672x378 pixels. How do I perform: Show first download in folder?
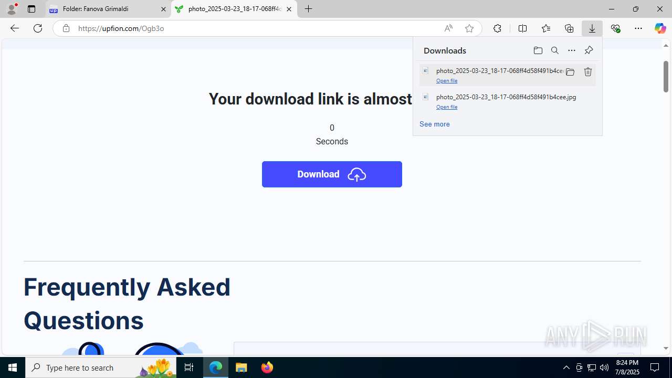570,72
